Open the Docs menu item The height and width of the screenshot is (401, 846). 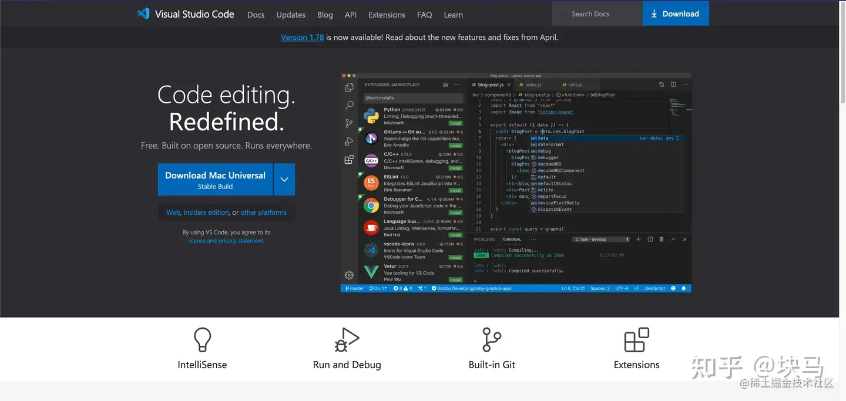click(x=256, y=15)
